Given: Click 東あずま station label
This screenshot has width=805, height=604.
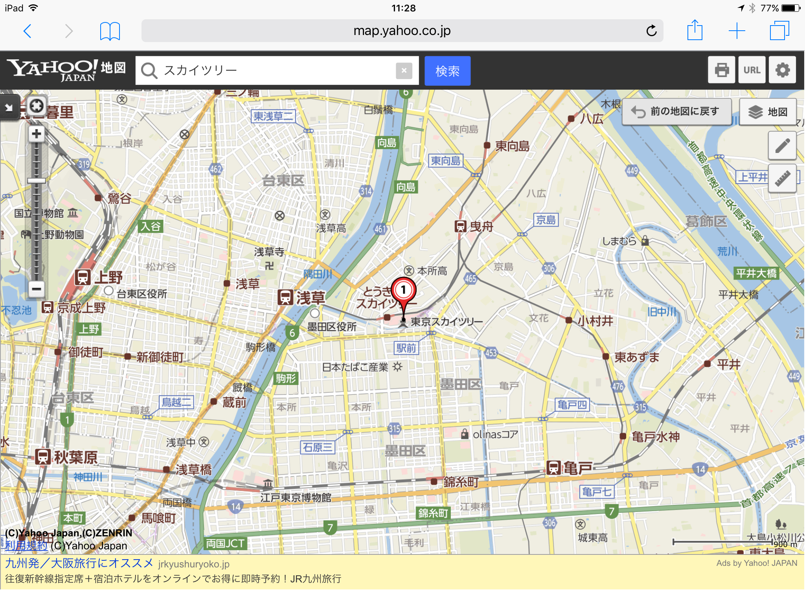Looking at the screenshot, I should 637,357.
